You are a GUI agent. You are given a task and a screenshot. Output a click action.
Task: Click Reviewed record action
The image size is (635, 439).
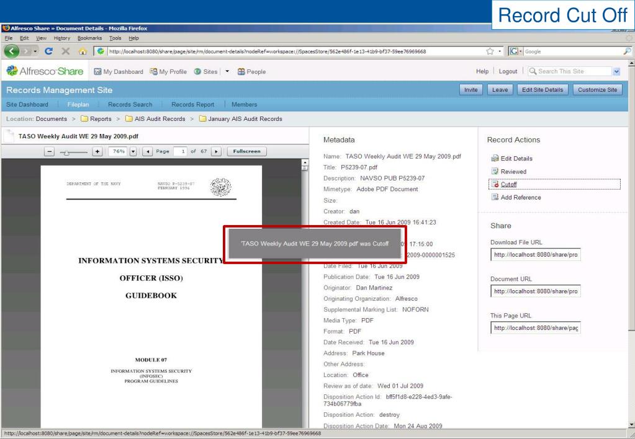coord(508,172)
